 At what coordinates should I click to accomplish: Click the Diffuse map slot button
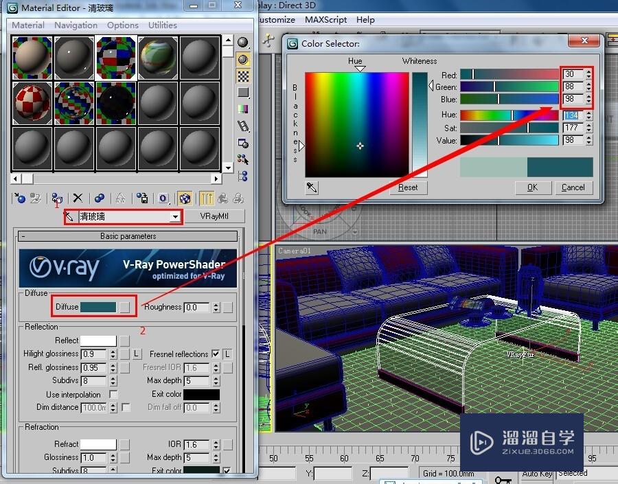(x=124, y=307)
